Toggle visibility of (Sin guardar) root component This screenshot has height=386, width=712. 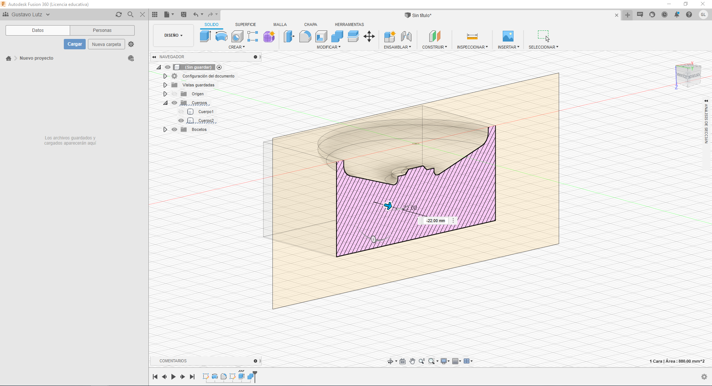[x=168, y=67]
